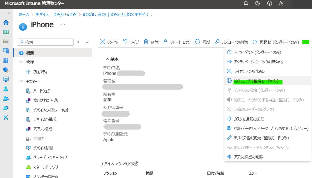
Task: Choose 携帯データネットワーク プランの更新 from menu
Action: coord(268,128)
